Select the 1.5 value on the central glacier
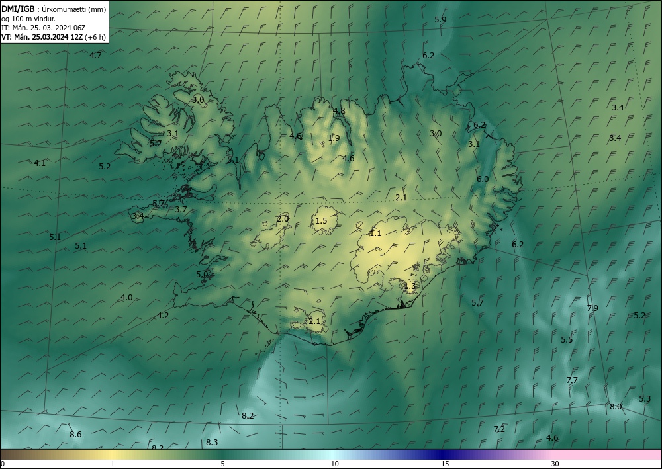This screenshot has height=469, width=662. click(321, 221)
